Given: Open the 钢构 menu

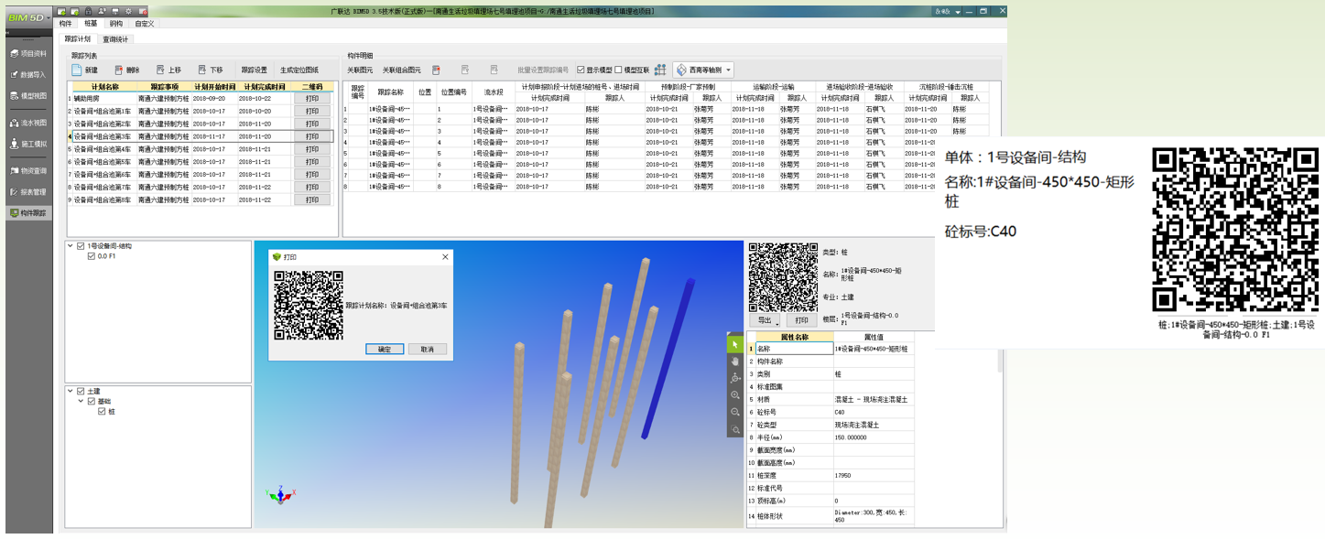Looking at the screenshot, I should [115, 24].
